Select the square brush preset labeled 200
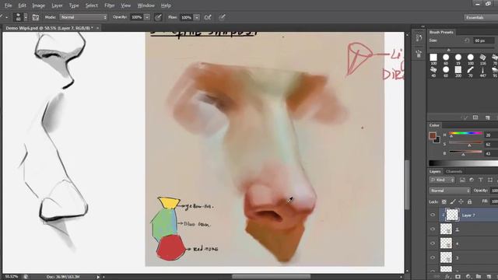Screen dimensions: 498x280 [x=458, y=72]
